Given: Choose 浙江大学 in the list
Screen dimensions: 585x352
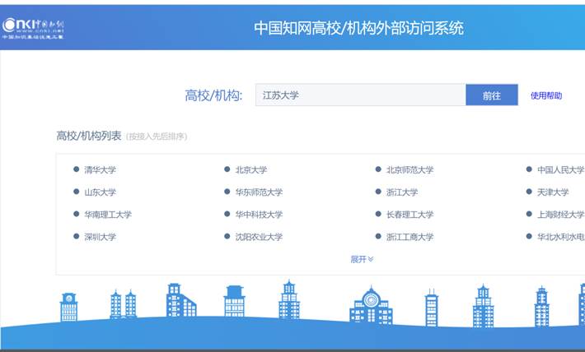Looking at the screenshot, I should (402, 192).
